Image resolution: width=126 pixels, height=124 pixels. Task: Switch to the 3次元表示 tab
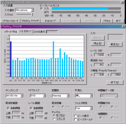[39, 32]
